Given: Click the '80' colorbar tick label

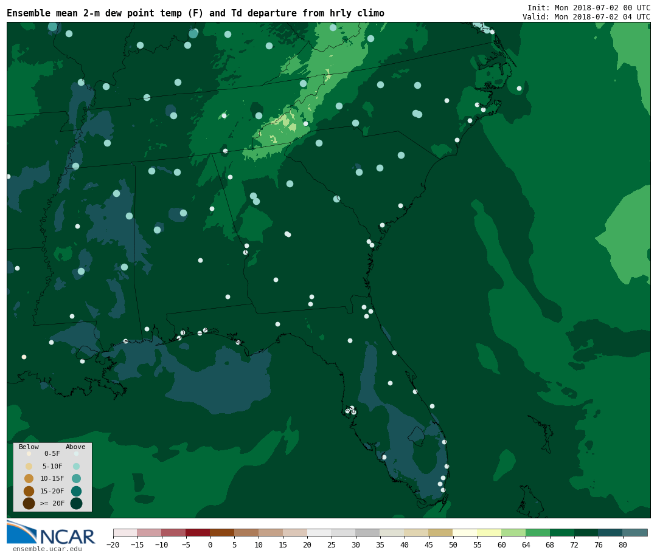Looking at the screenshot, I should pyautogui.click(x=623, y=544).
